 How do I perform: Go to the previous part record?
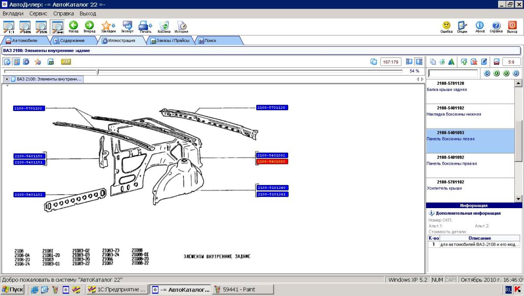click(x=496, y=73)
